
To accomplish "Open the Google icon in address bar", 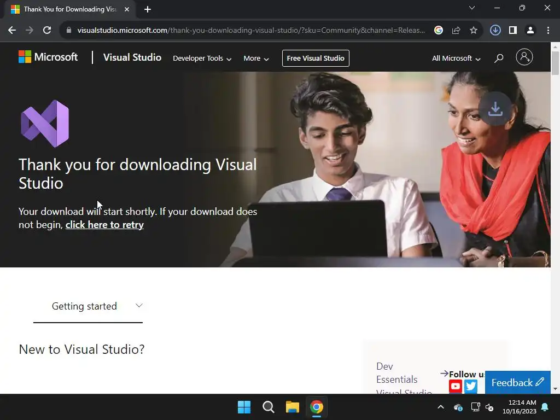I will [439, 31].
